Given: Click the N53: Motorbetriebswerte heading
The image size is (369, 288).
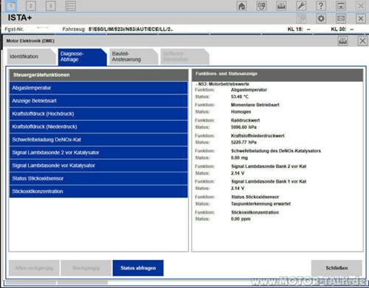Looking at the screenshot, I should point(222,84).
